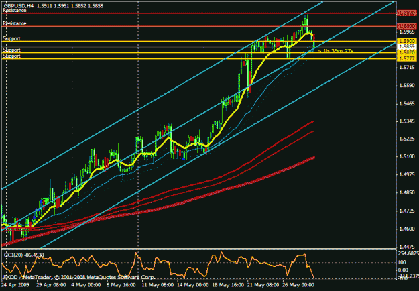This screenshot has width=419, height=291.
Task: Click the 1.5465 price scale value
Action: click(x=407, y=104)
